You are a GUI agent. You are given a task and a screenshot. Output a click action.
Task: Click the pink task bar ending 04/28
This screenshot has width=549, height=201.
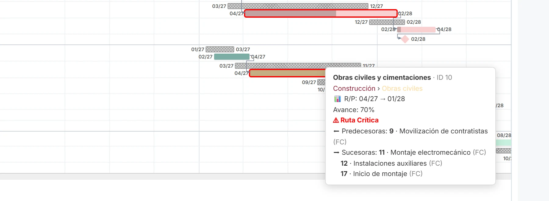point(416,30)
